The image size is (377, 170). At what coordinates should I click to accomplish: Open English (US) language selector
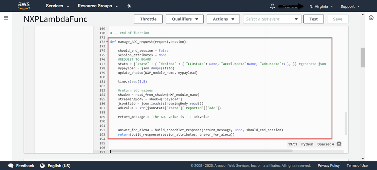coord(59,166)
